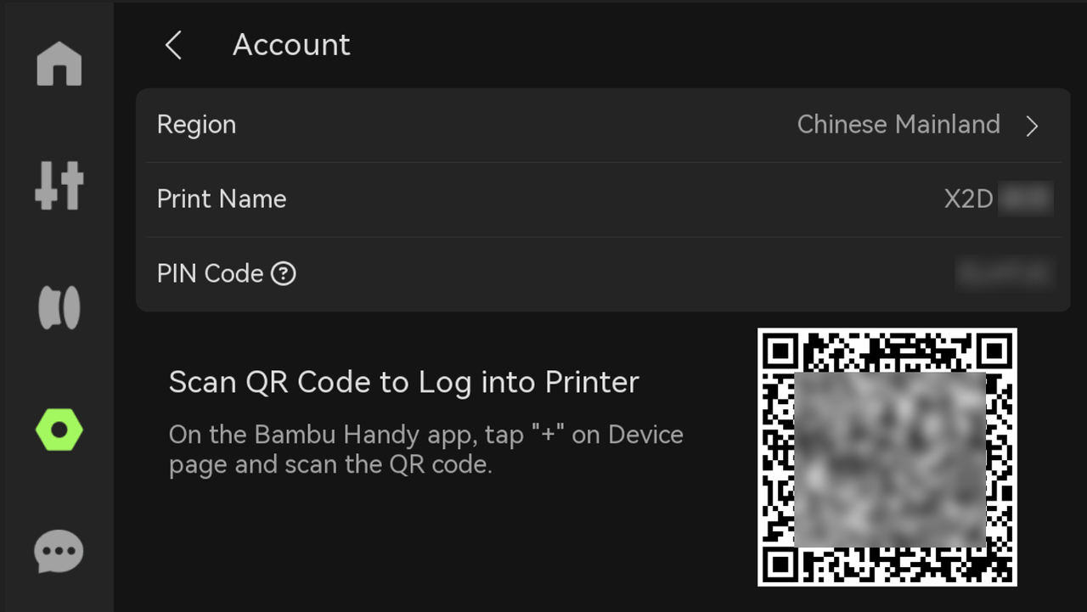Open the Messages chat bubble icon
The image size is (1087, 612).
[x=59, y=552]
